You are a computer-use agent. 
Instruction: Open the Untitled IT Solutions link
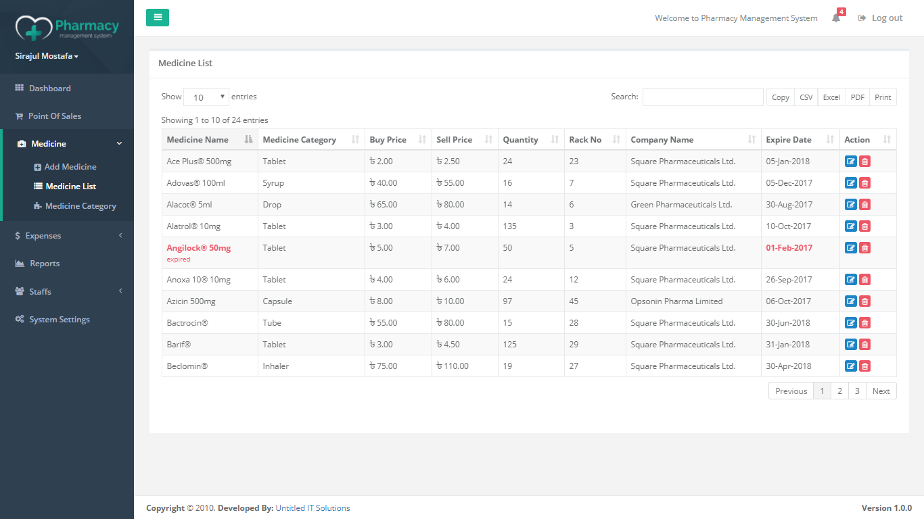[313, 508]
